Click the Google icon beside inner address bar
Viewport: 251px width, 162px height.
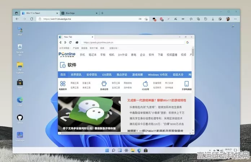[x=188, y=43]
